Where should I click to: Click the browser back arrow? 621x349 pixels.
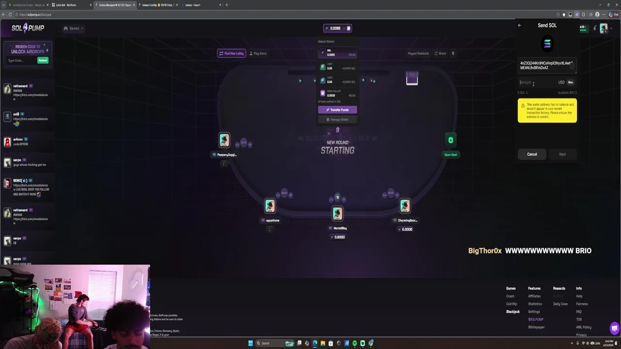pos(3,15)
